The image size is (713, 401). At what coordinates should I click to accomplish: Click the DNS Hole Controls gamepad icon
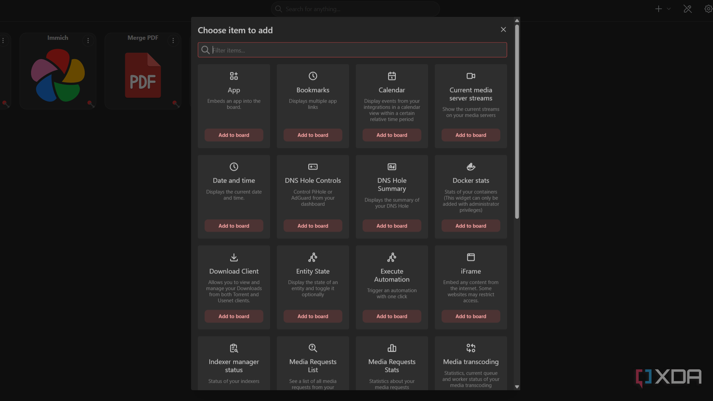click(x=313, y=167)
